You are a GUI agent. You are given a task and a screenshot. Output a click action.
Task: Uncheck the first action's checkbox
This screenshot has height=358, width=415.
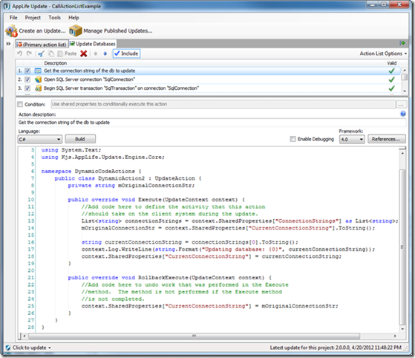(x=27, y=71)
